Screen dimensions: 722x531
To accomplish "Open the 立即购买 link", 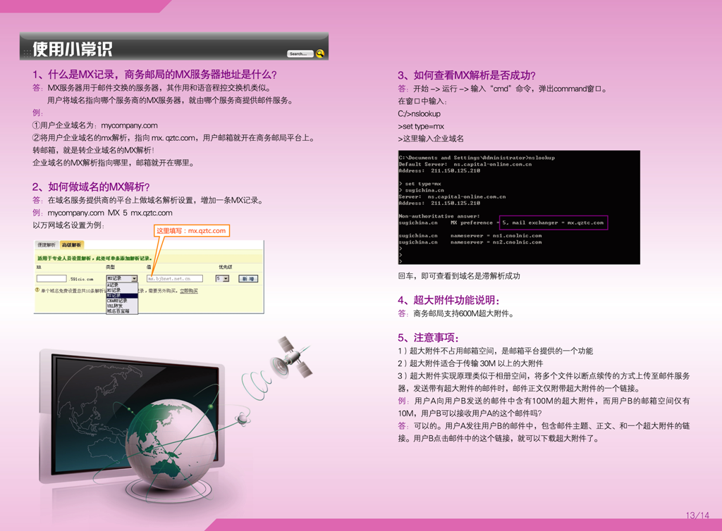I will 188,290.
